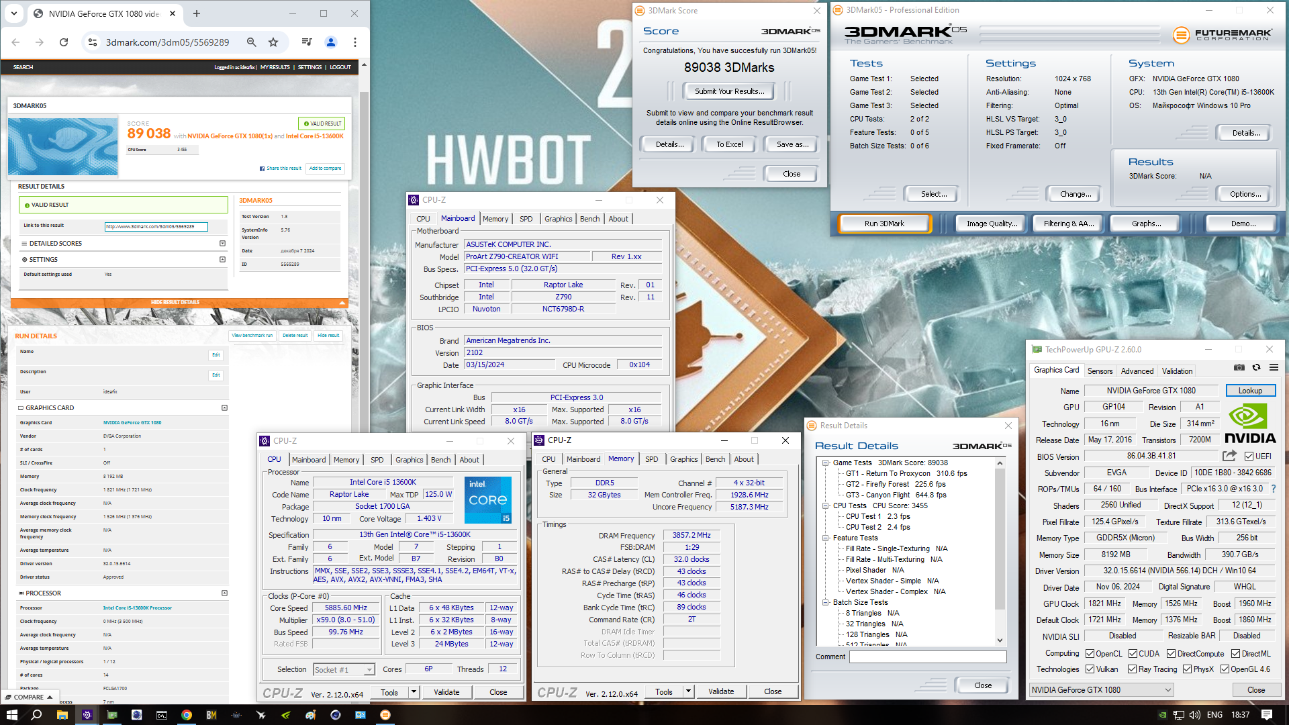Click GPU-Z screenshot camera icon
1289x725 pixels.
coord(1239,367)
